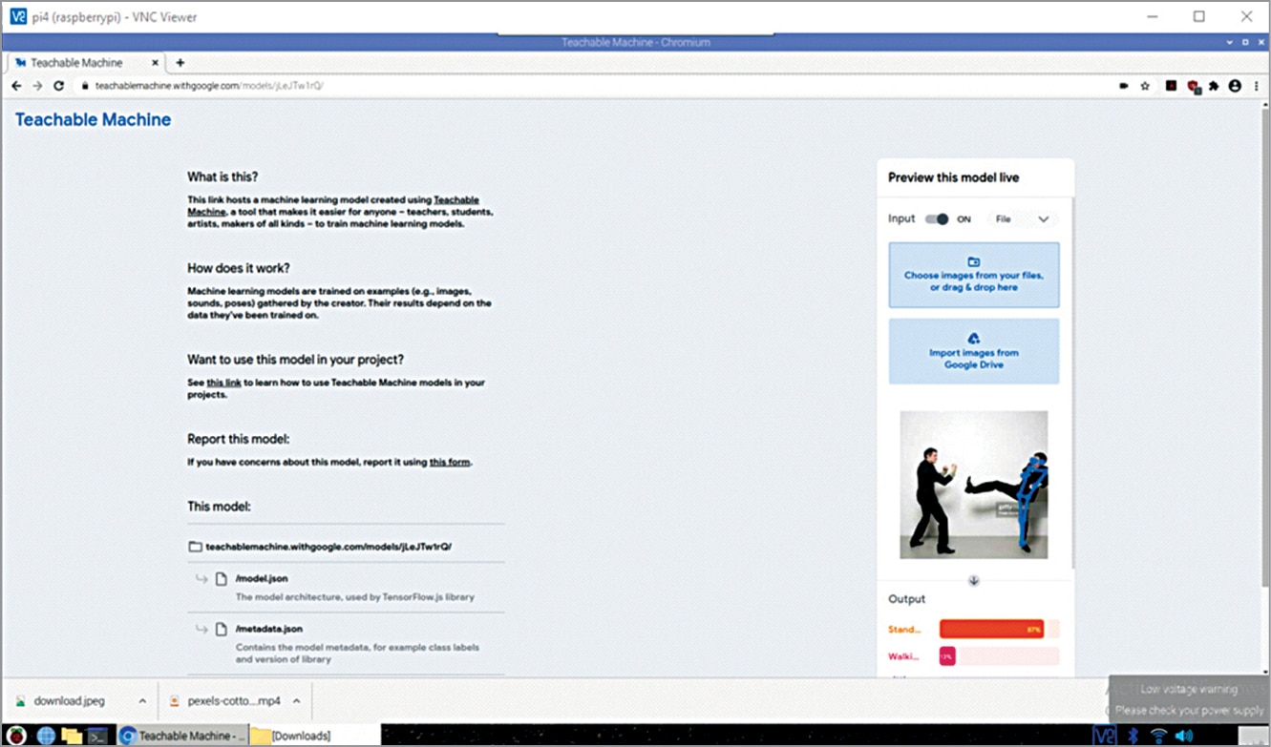This screenshot has width=1271, height=747.
Task: Bookmark this page with the star icon
Action: coord(1145,86)
